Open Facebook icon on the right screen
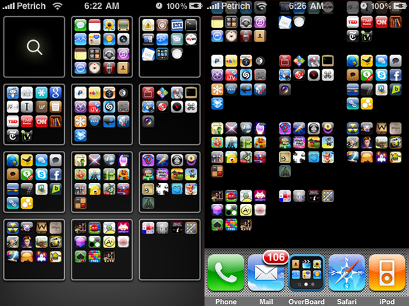Image resolution: width=409 pixels, height=306 pixels. coord(395,75)
